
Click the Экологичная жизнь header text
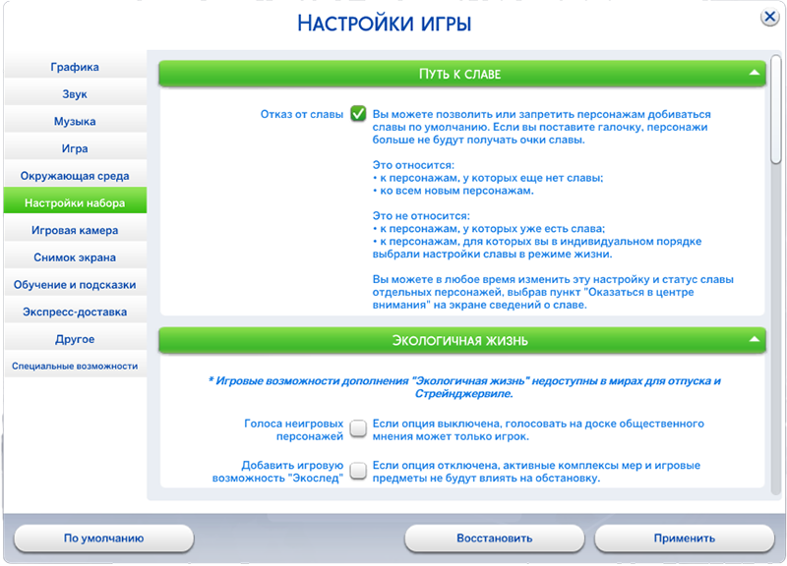tap(459, 341)
